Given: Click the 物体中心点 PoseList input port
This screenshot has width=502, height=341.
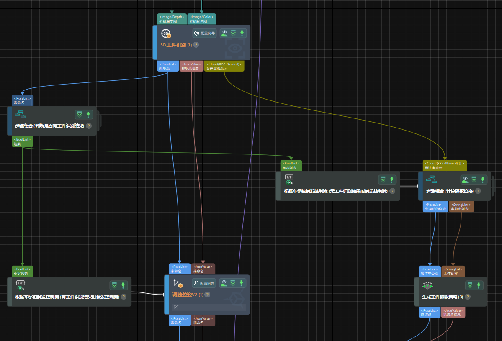Looking at the screenshot, I should [430, 271].
